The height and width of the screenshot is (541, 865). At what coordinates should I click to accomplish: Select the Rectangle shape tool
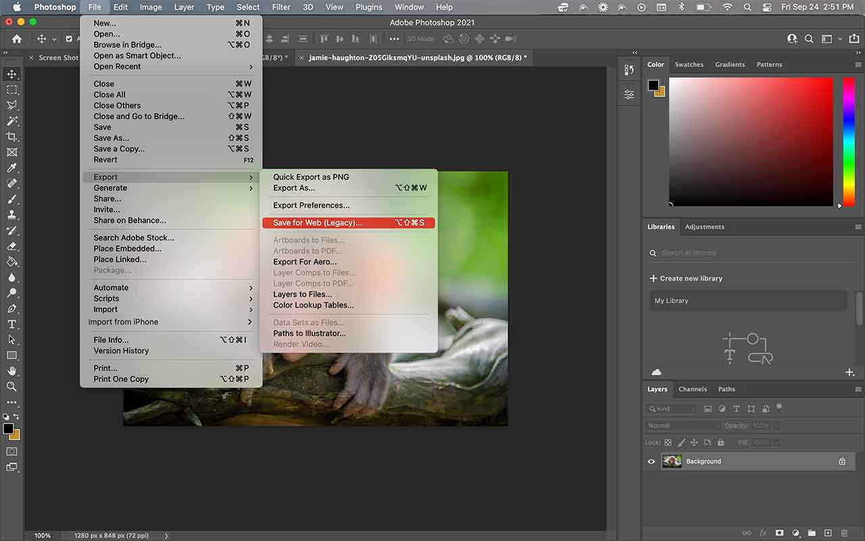(x=11, y=355)
